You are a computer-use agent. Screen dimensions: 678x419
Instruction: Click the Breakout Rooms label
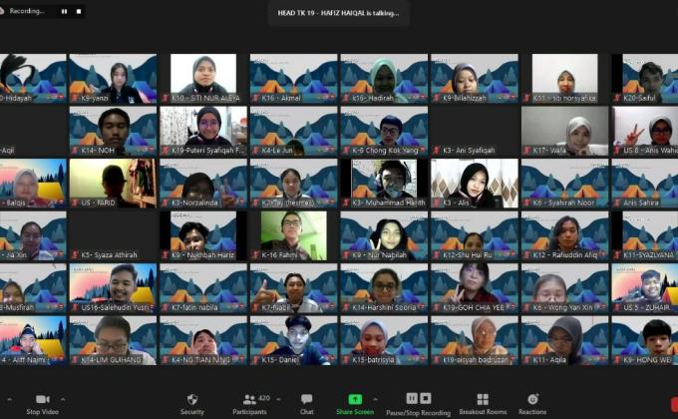pyautogui.click(x=483, y=412)
